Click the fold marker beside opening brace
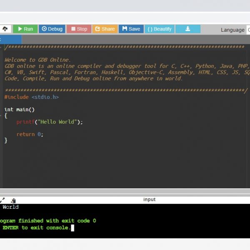Image resolution: width=250 pixels, height=250 pixels. 1,116
